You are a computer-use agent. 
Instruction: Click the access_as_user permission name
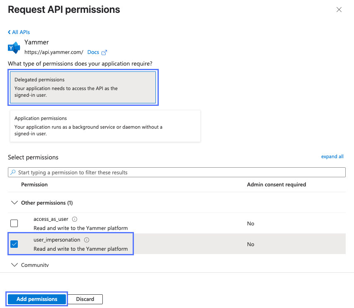(51, 219)
